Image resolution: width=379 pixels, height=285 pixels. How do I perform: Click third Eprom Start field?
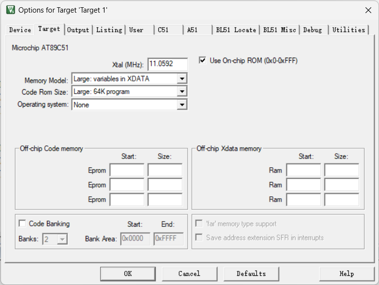click(127, 200)
